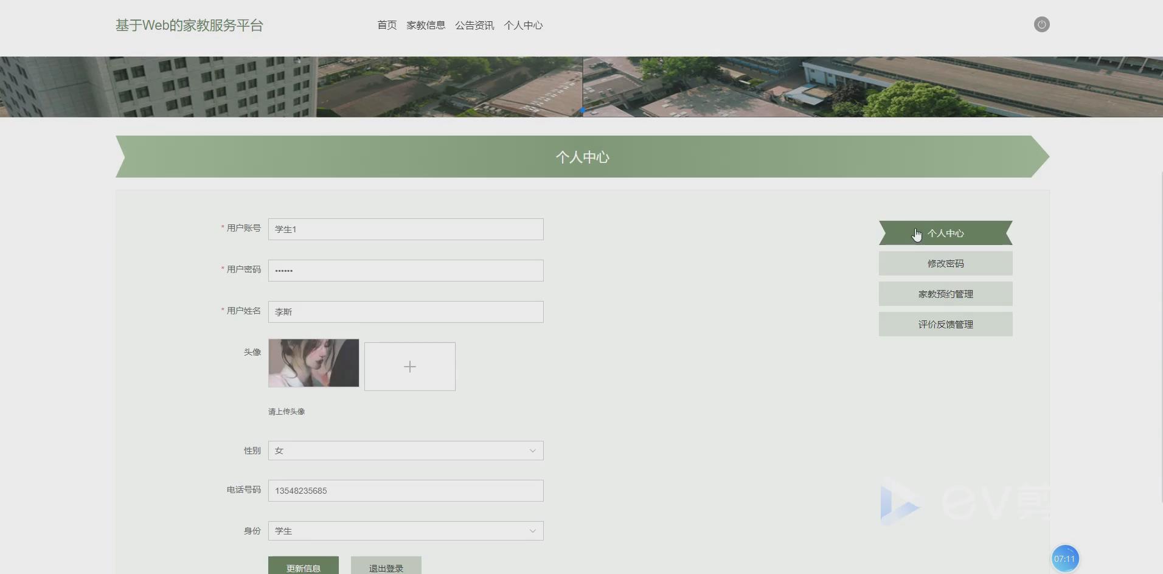This screenshot has width=1163, height=574.
Task: Click the 头像 field label
Action: (252, 352)
